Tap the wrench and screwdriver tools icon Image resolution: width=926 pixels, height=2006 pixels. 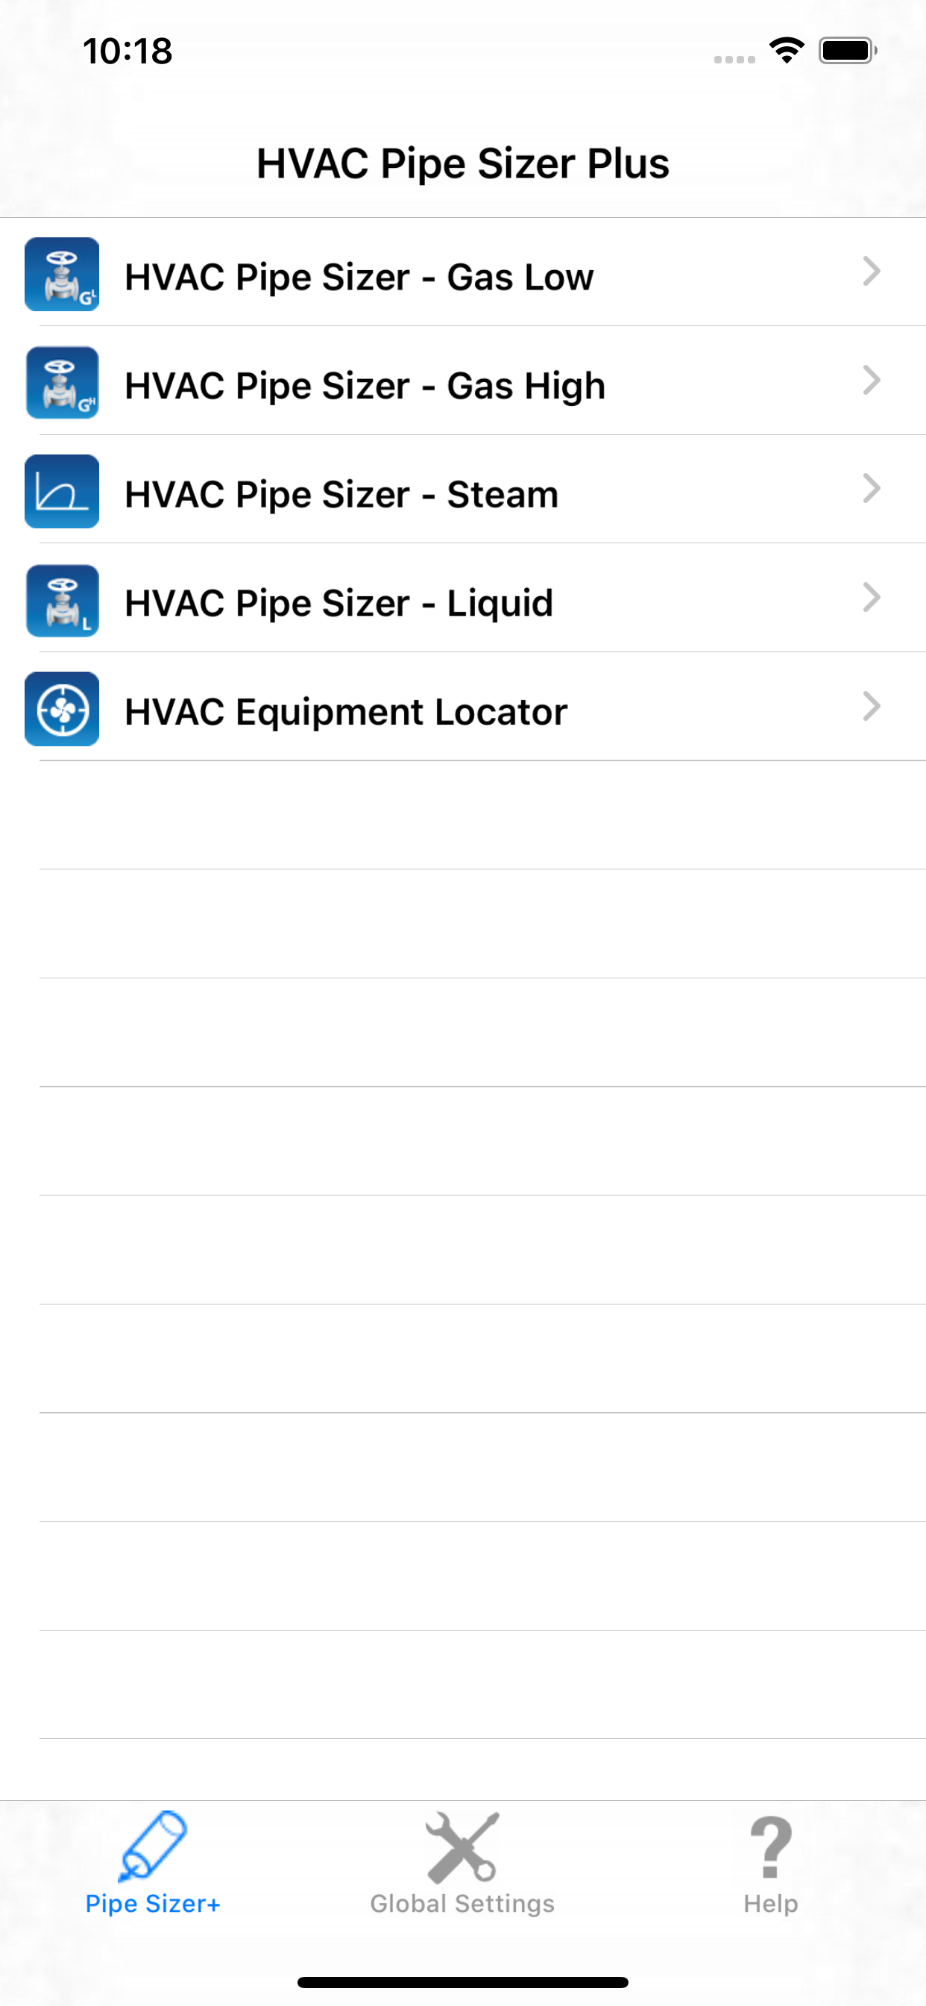coord(462,1846)
